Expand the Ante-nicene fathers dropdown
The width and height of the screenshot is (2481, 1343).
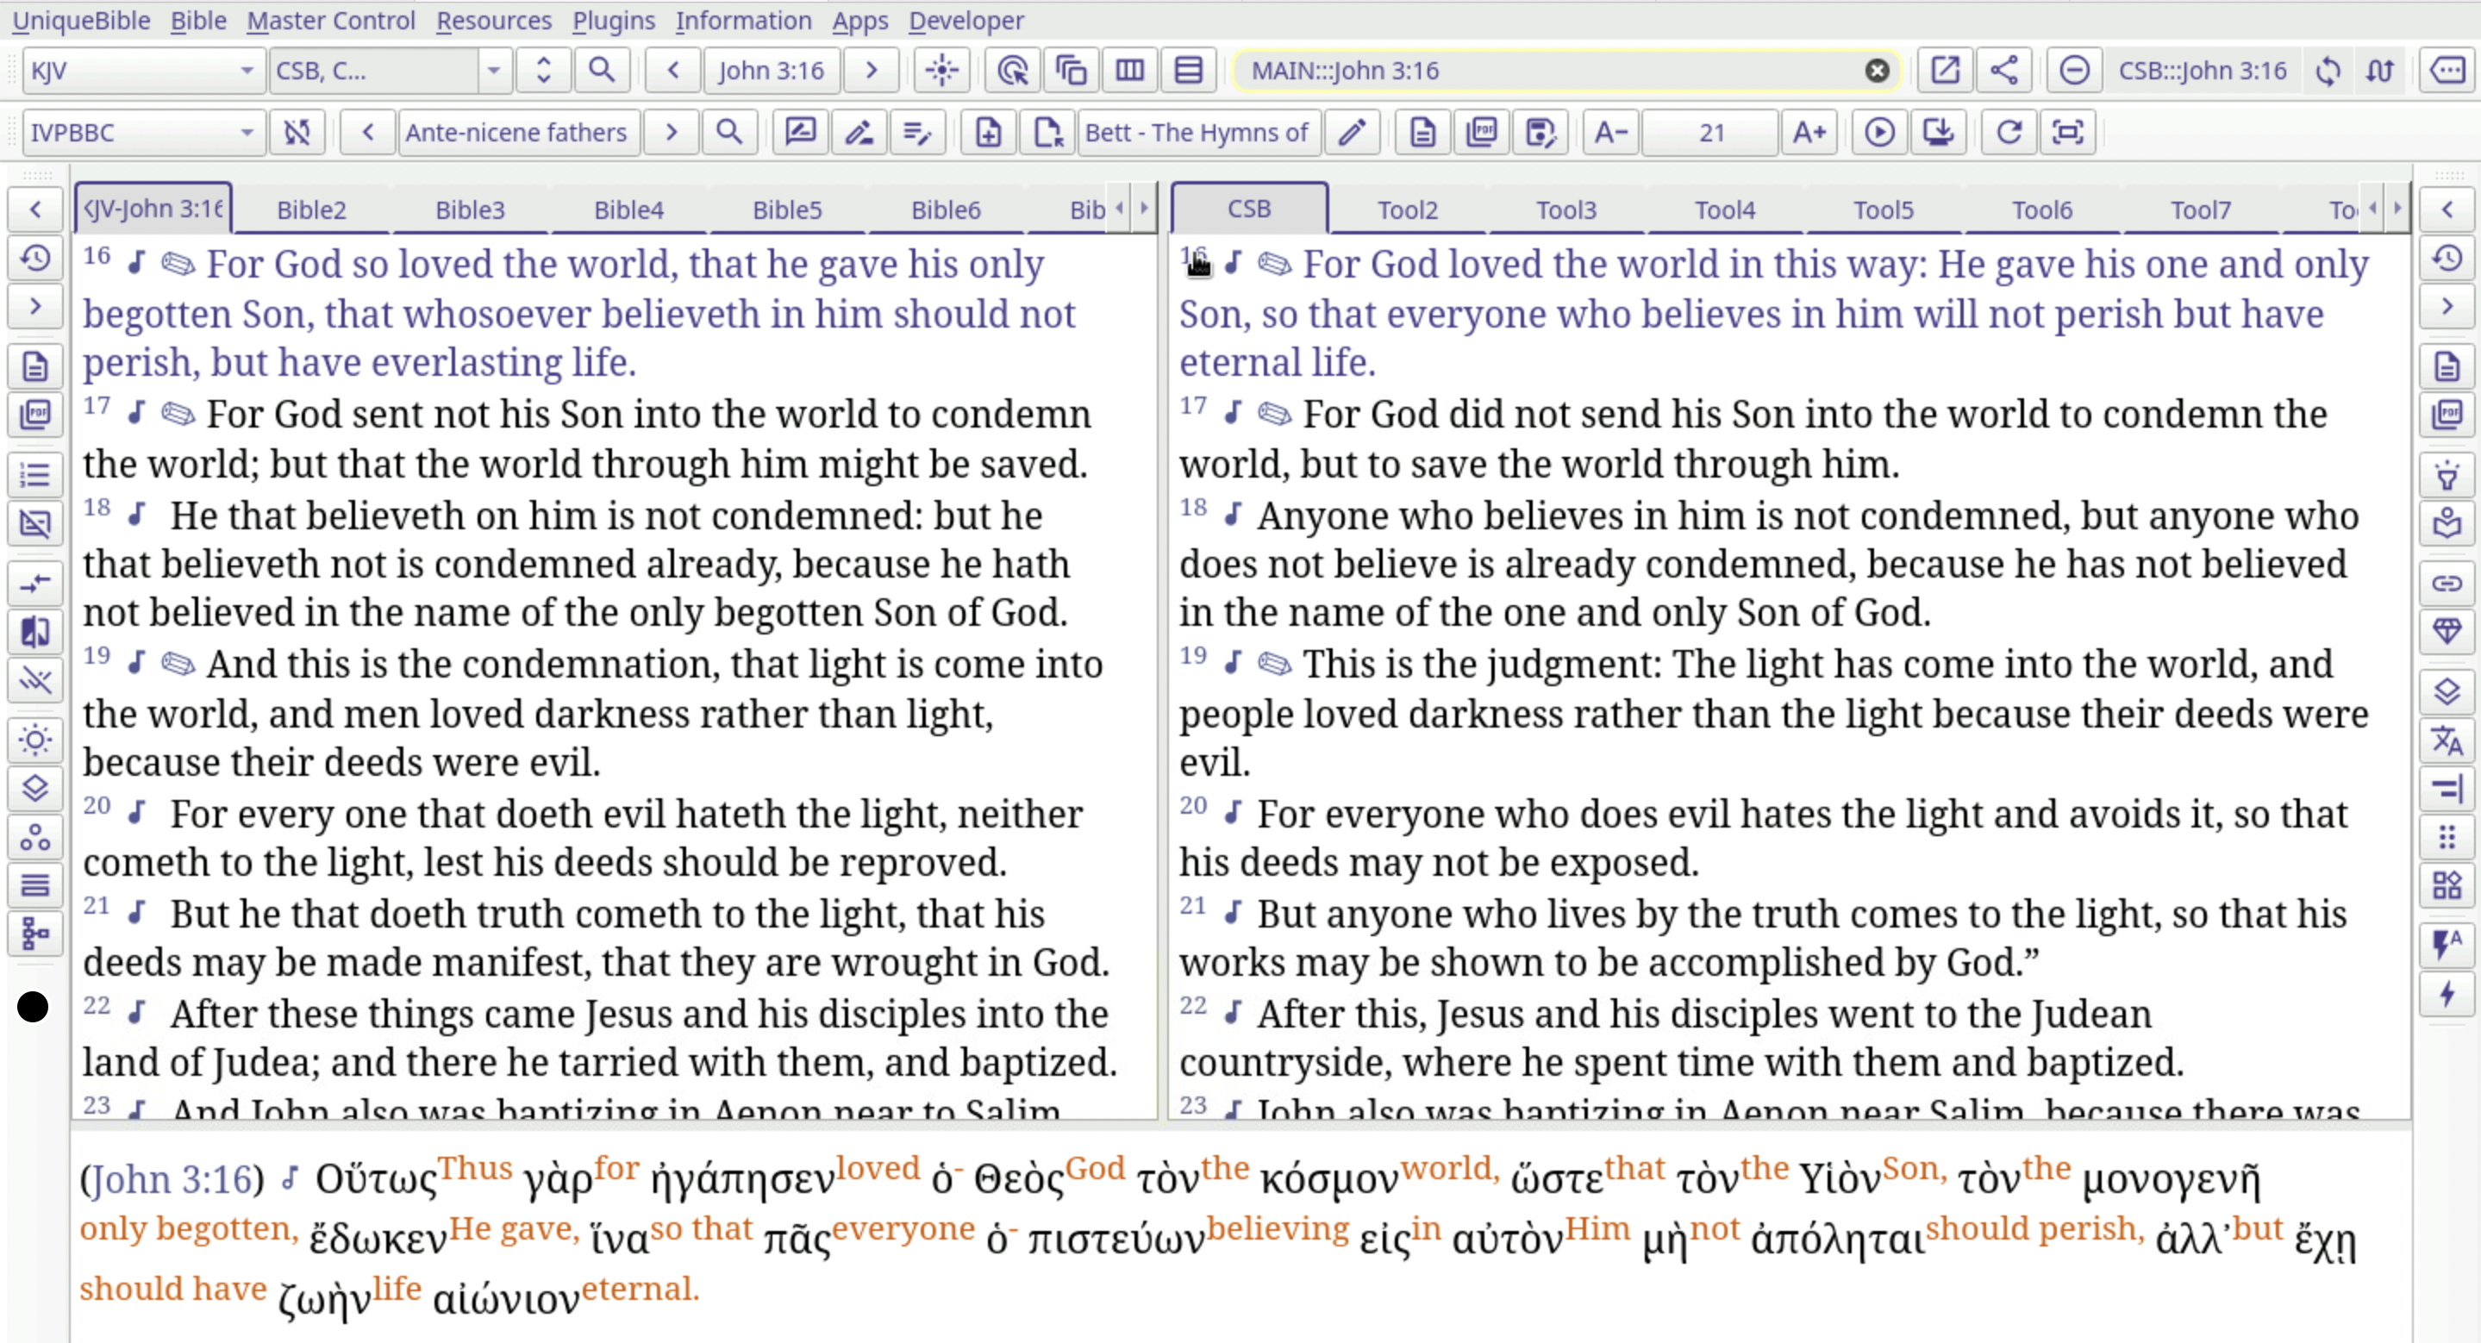point(516,132)
